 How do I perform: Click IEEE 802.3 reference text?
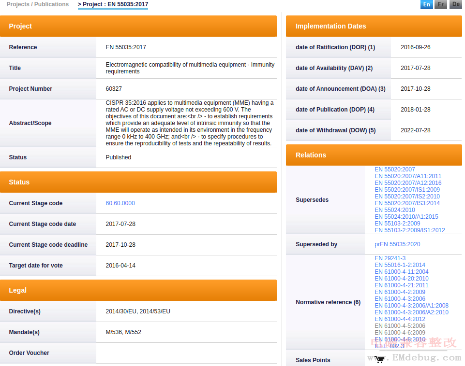389,346
